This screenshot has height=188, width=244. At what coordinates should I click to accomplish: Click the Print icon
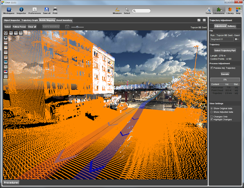click(x=55, y=10)
